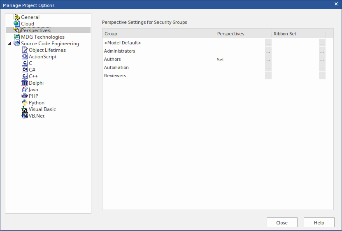Select the Java coffee cup icon
Image resolution: width=342 pixels, height=231 pixels.
pos(25,90)
